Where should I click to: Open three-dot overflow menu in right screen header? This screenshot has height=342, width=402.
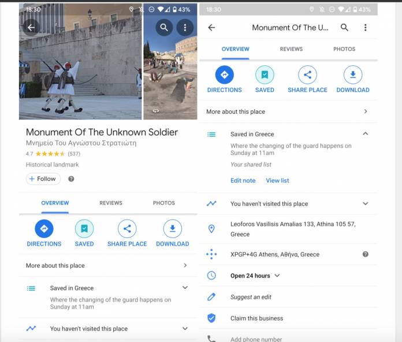tap(366, 27)
